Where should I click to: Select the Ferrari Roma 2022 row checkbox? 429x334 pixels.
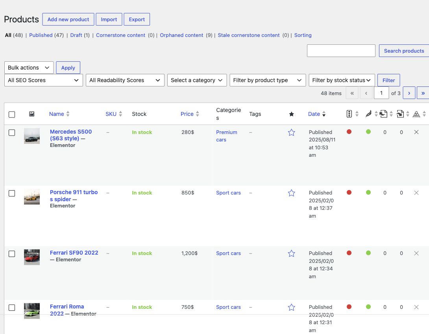point(12,308)
